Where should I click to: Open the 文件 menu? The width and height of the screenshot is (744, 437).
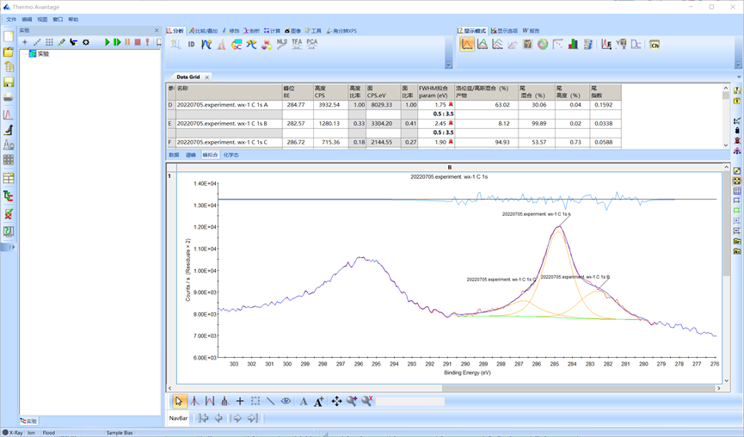tap(11, 19)
